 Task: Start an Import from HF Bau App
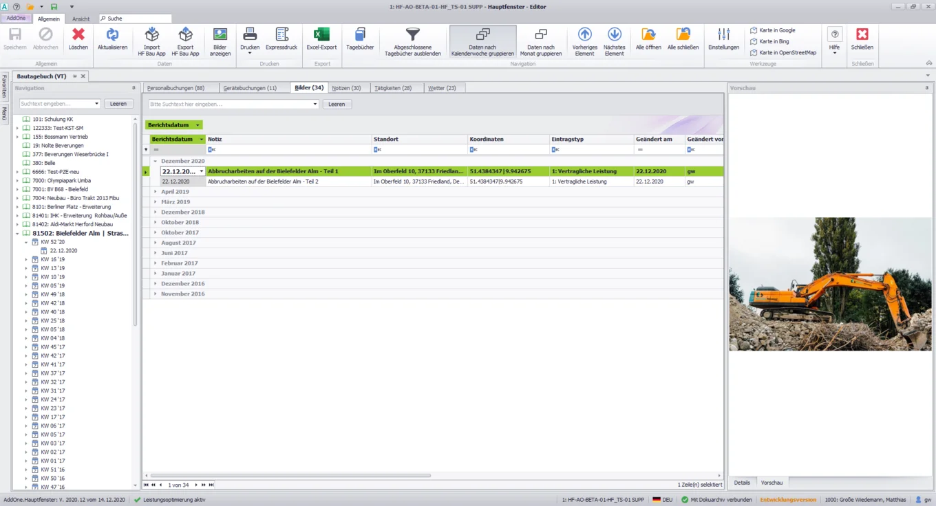(151, 40)
